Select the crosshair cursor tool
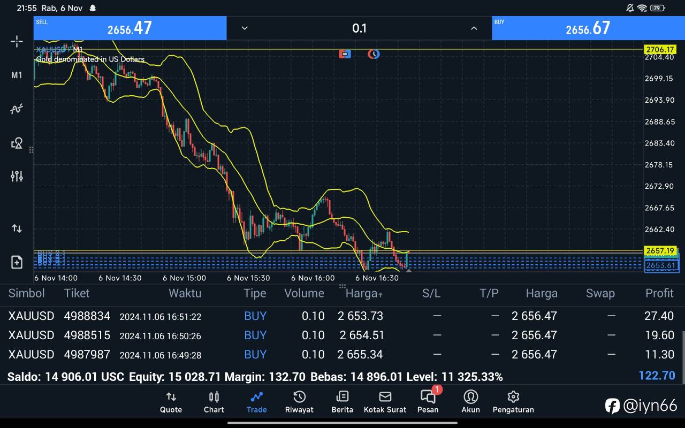Image resolution: width=685 pixels, height=428 pixels. (17, 42)
